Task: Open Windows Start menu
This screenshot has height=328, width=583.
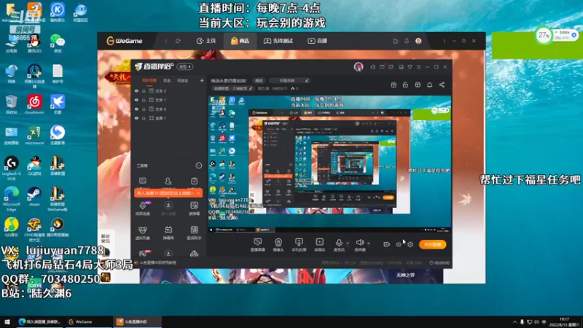Action: (x=7, y=321)
